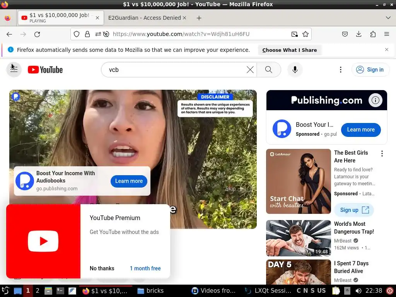Image resolution: width=396 pixels, height=297 pixels.
Task: Click World's Most Dangerous Trap title
Action: click(354, 228)
